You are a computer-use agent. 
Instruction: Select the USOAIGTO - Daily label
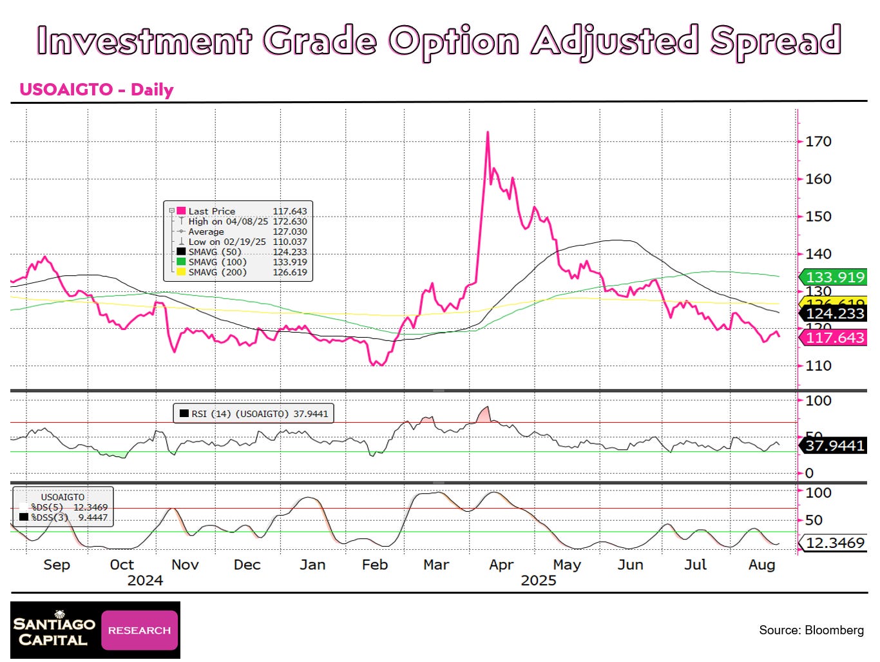pyautogui.click(x=96, y=90)
